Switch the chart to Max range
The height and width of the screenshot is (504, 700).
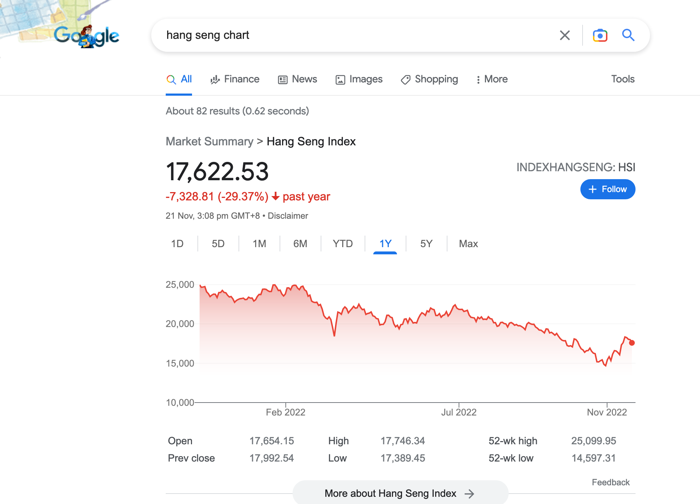[468, 244]
